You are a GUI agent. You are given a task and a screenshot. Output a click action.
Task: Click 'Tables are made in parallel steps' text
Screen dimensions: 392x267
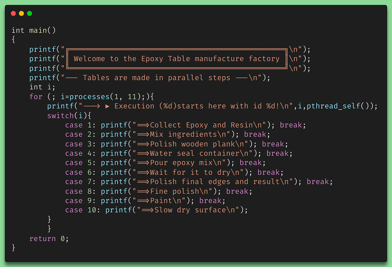pos(157,78)
